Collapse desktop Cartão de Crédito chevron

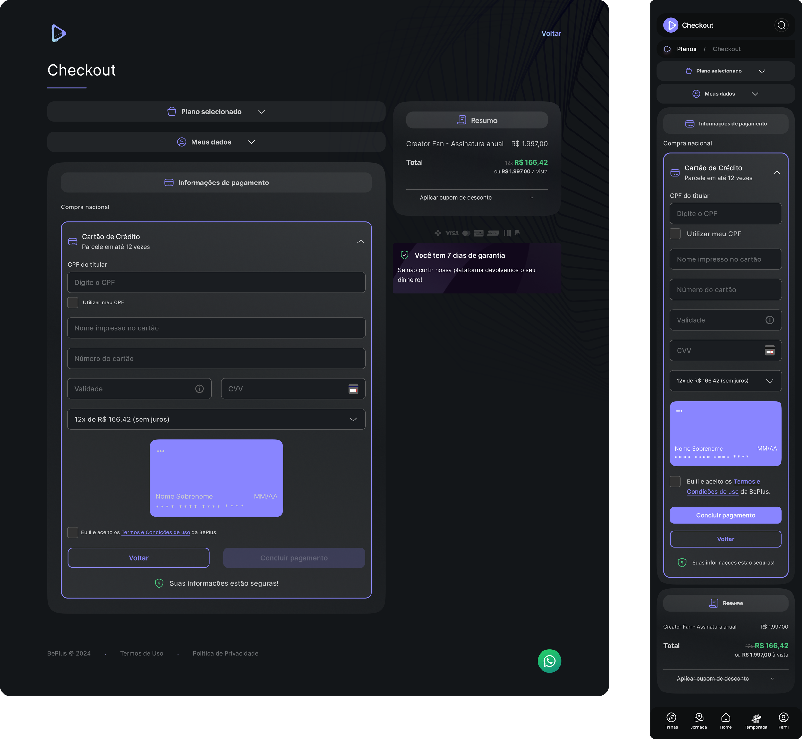click(x=360, y=242)
